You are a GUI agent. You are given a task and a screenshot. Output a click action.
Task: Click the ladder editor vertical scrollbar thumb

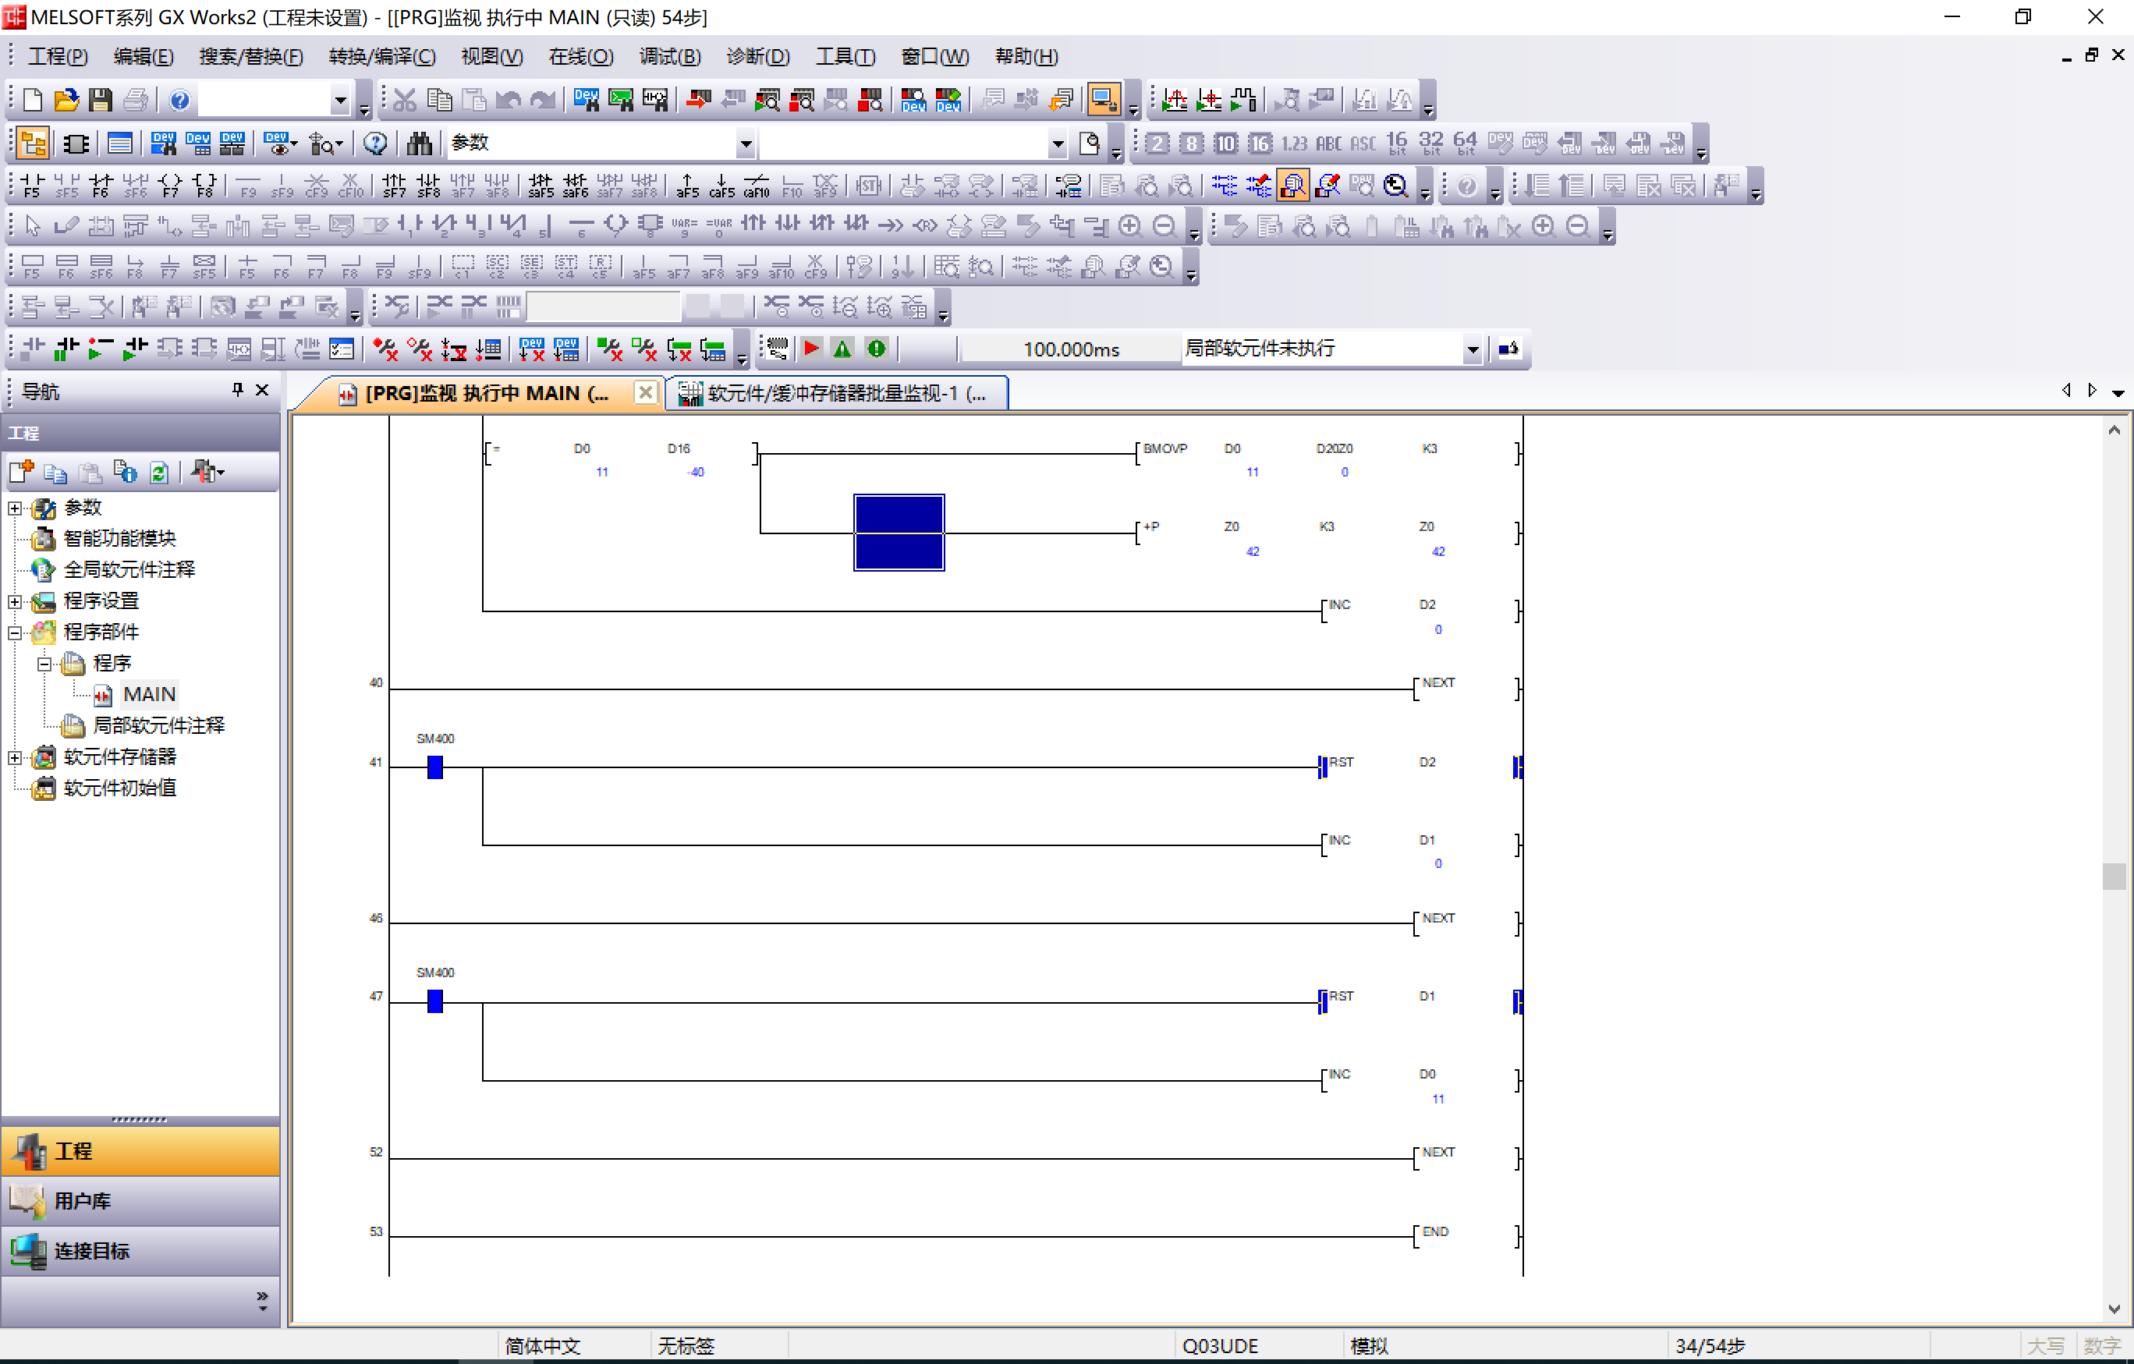click(x=2113, y=876)
